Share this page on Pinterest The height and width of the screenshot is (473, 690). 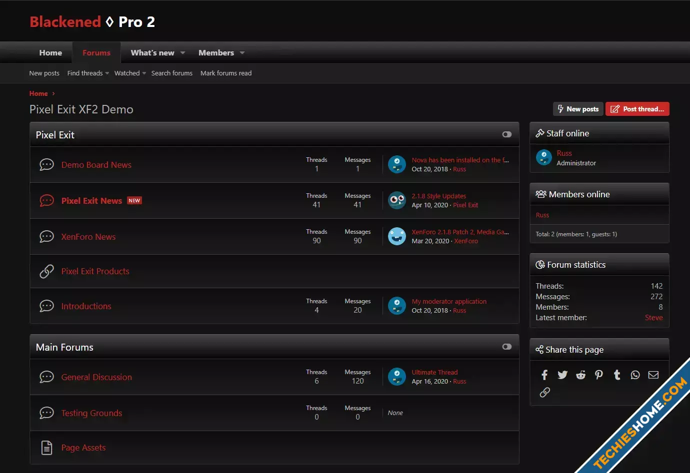(x=599, y=375)
